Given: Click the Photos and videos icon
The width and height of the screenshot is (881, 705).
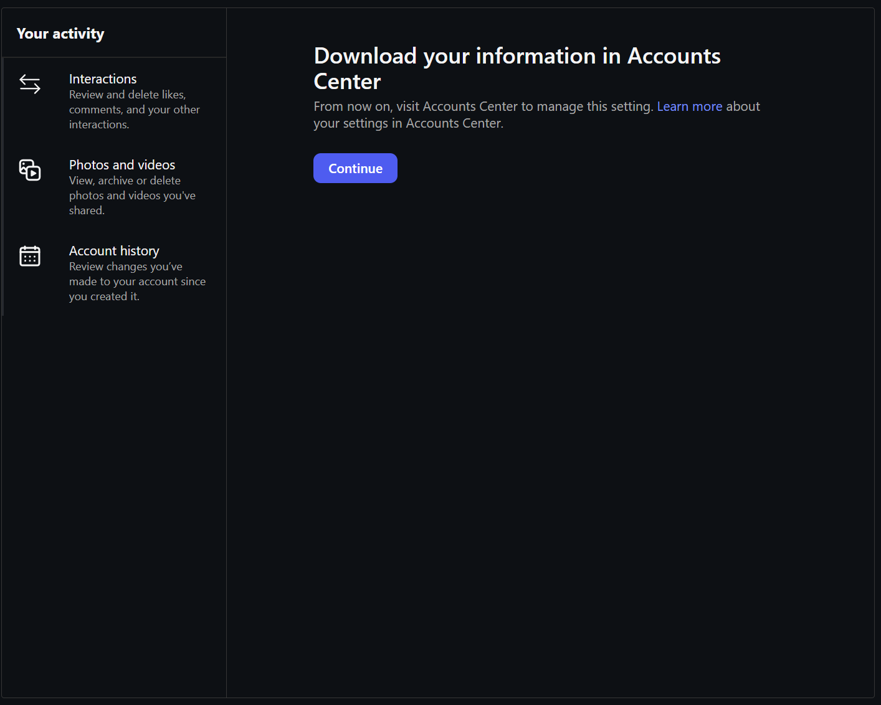Looking at the screenshot, I should coord(30,170).
